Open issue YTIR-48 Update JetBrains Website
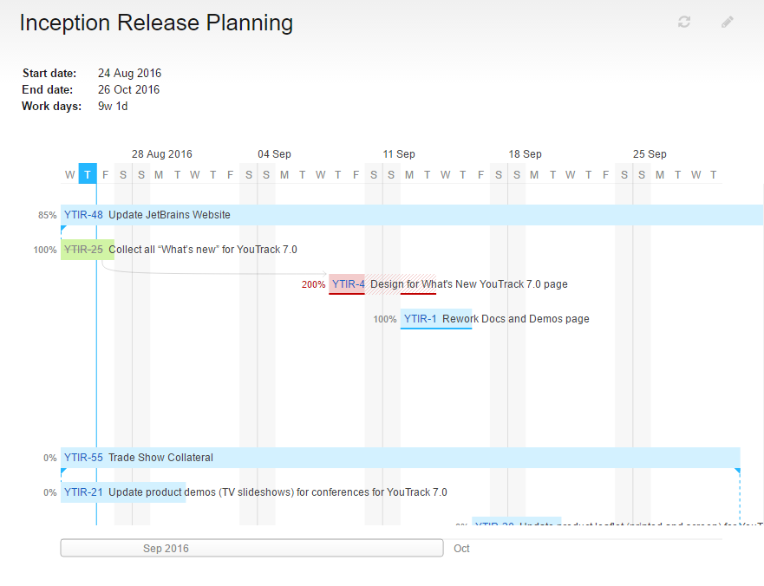This screenshot has width=764, height=586. coord(83,214)
